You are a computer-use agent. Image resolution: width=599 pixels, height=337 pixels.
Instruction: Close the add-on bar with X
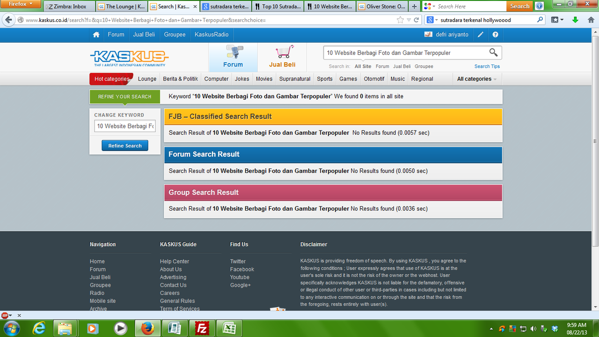point(19,315)
